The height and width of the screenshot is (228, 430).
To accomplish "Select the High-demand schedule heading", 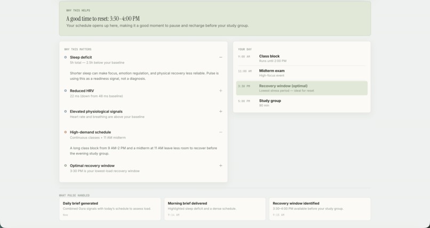I will [91, 132].
